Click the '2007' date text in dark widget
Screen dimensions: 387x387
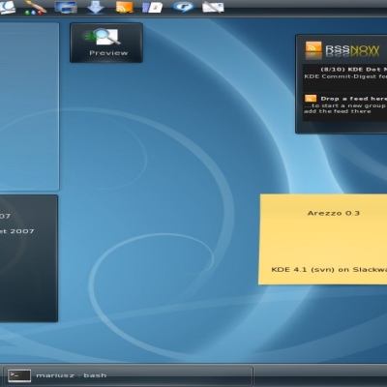pos(22,231)
